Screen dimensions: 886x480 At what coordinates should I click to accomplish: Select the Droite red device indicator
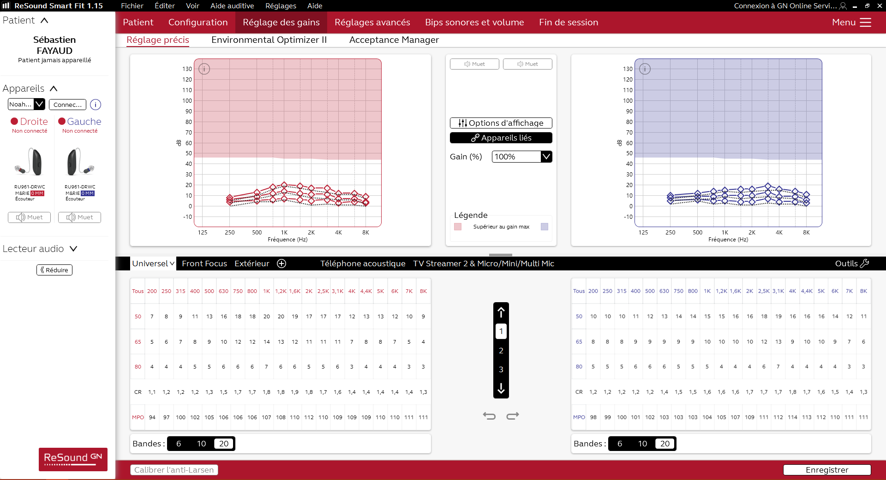click(x=14, y=121)
